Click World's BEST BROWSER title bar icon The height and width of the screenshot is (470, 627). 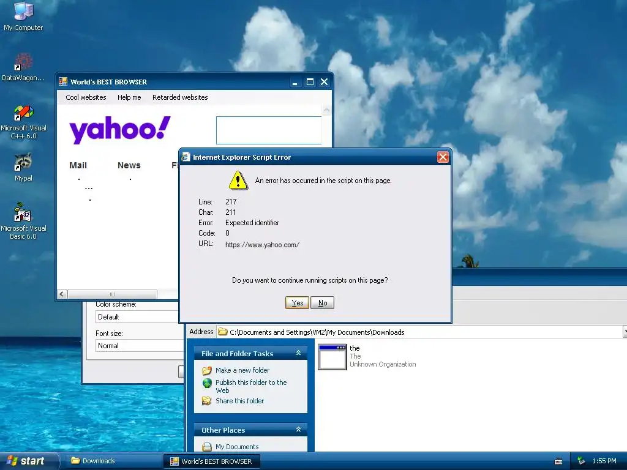coord(63,81)
